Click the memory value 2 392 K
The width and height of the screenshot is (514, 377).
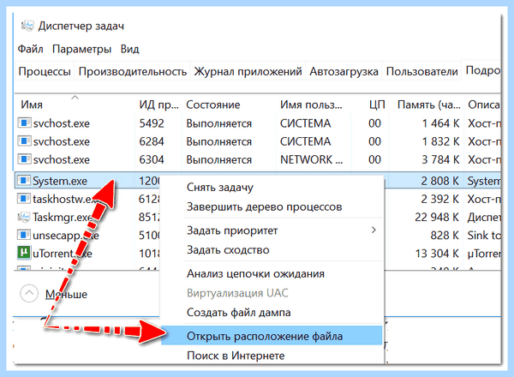click(x=439, y=199)
